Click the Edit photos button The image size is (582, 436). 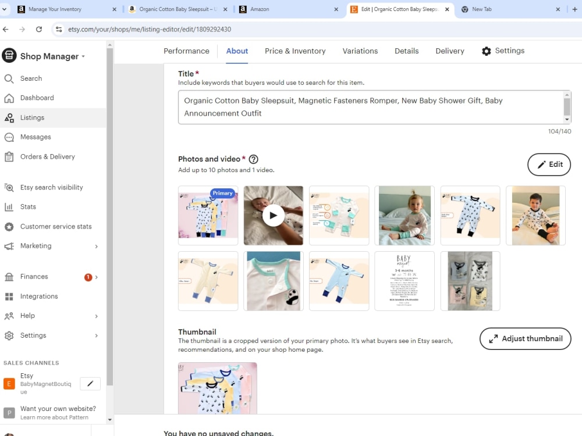click(549, 165)
